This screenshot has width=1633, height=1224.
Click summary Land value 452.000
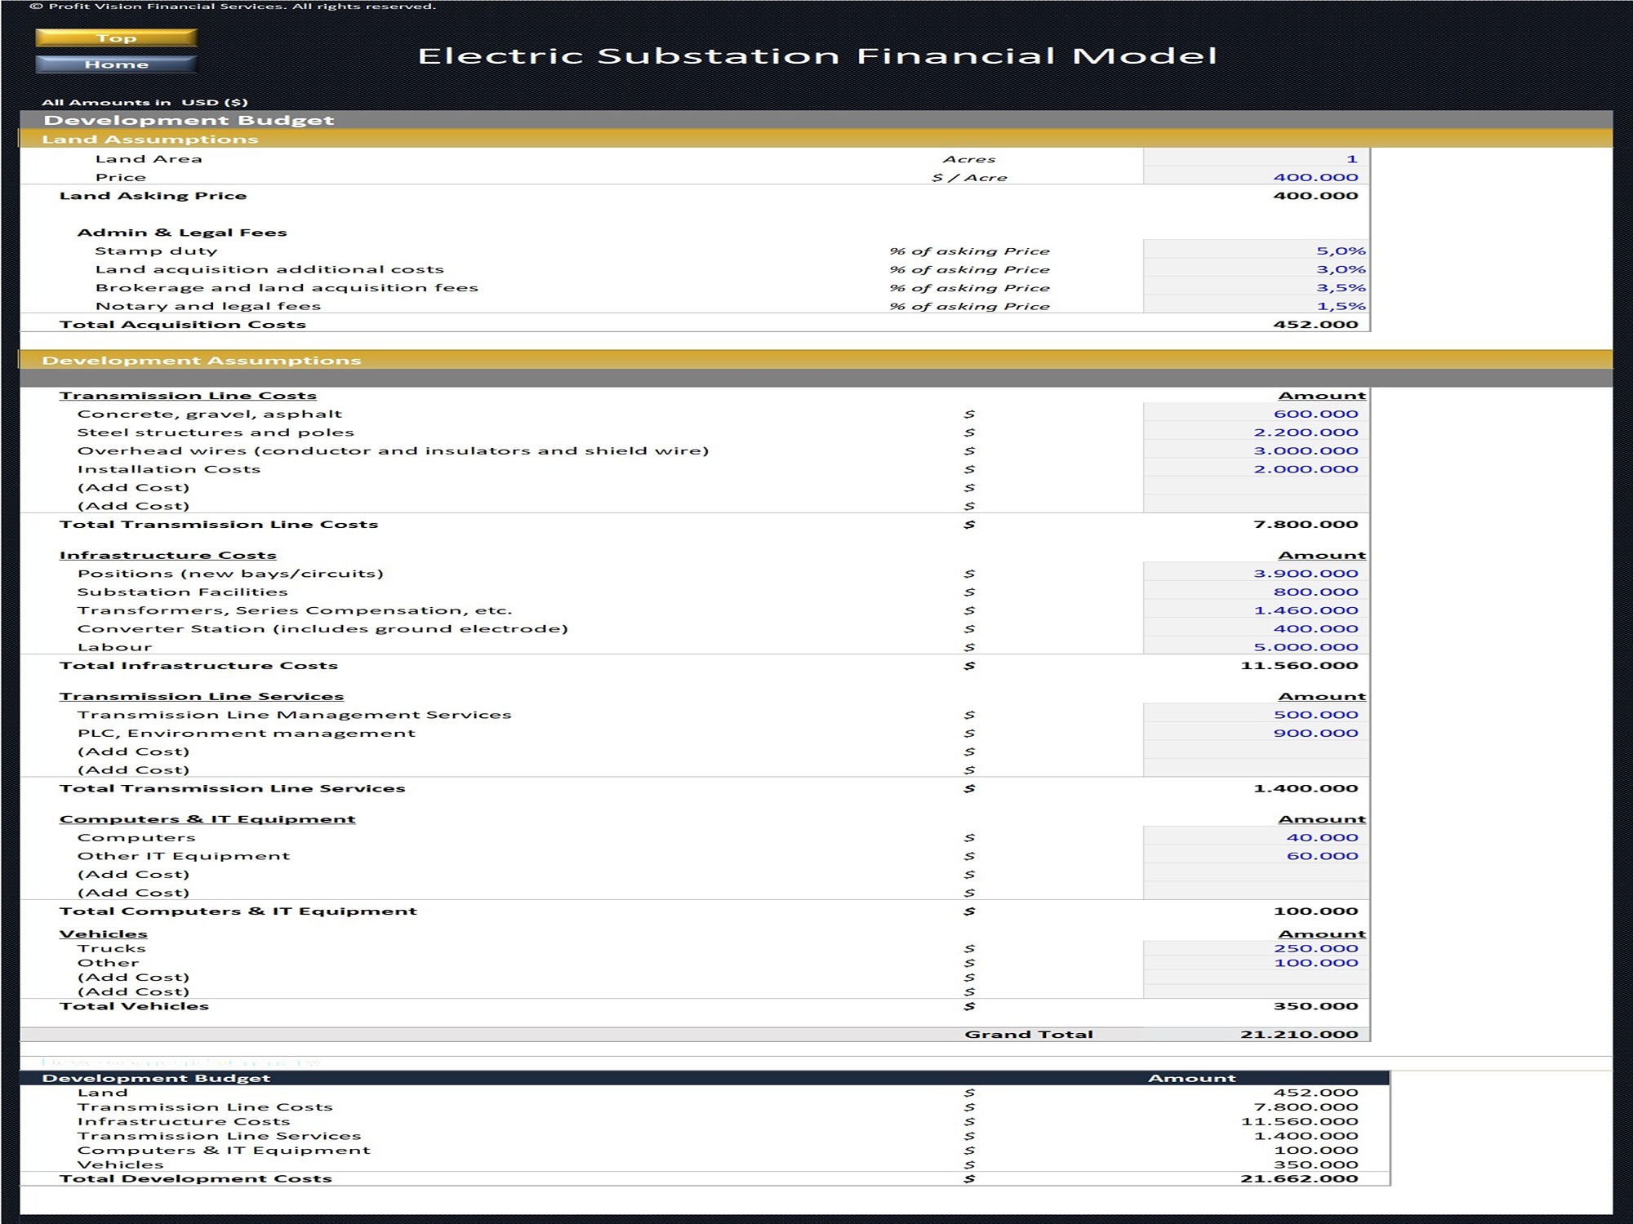1315,1093
